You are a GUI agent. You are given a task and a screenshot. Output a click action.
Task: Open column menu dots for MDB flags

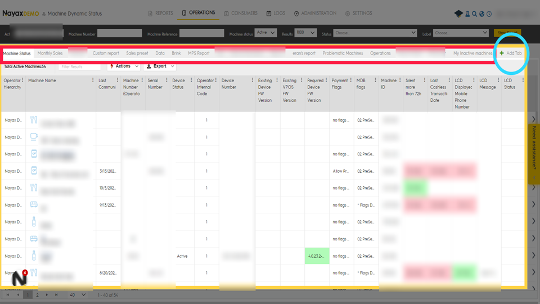[x=375, y=80]
